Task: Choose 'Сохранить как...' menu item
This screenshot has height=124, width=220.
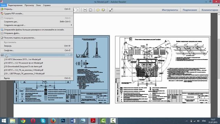Action: (x=37, y=22)
